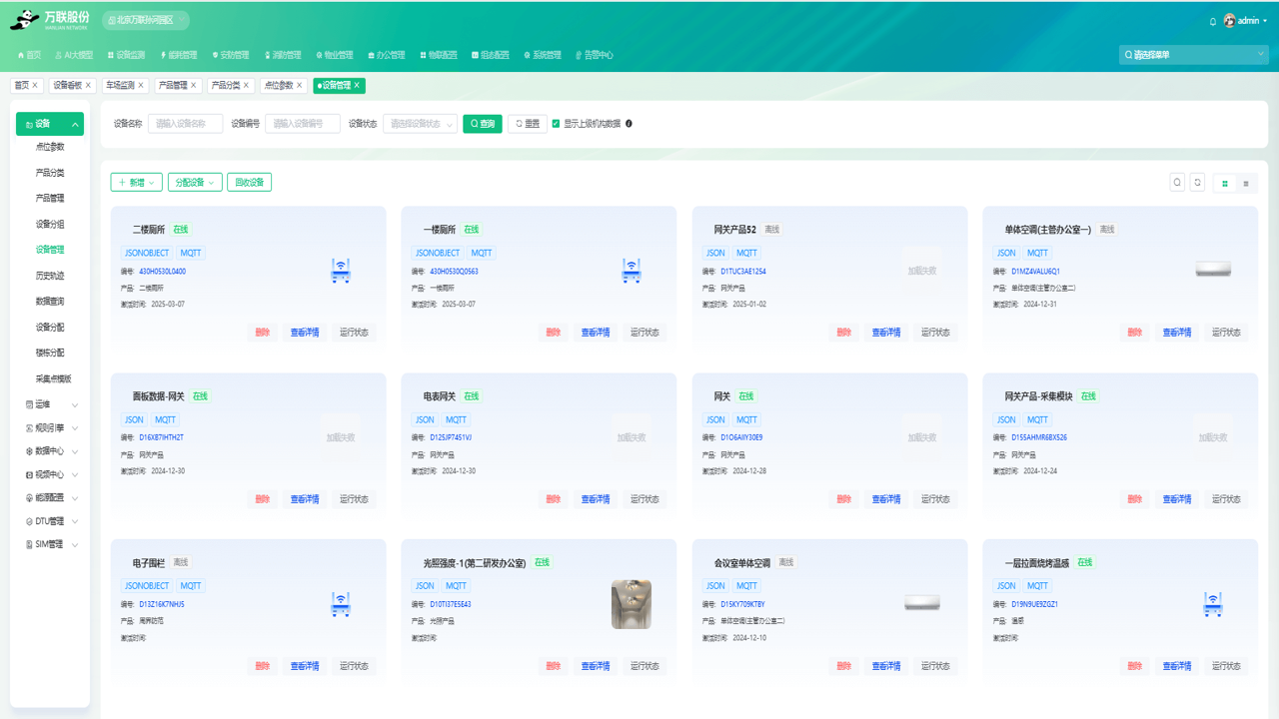The height and width of the screenshot is (719, 1279).
Task: Open the 新增 dropdown button
Action: (x=136, y=182)
